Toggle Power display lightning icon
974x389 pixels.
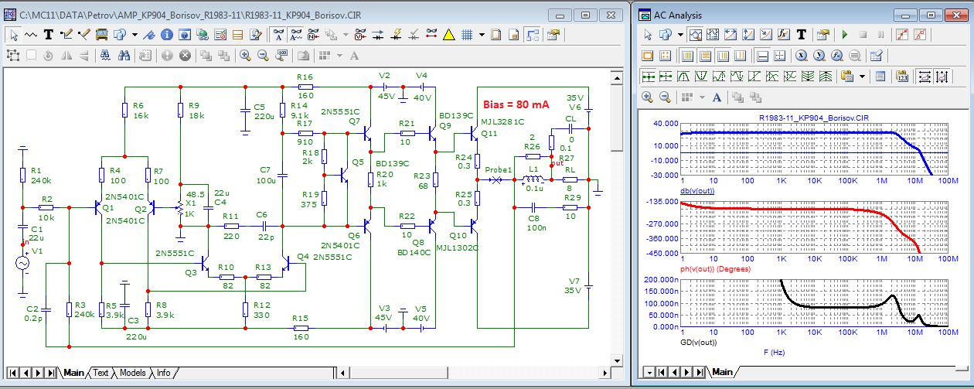[396, 35]
